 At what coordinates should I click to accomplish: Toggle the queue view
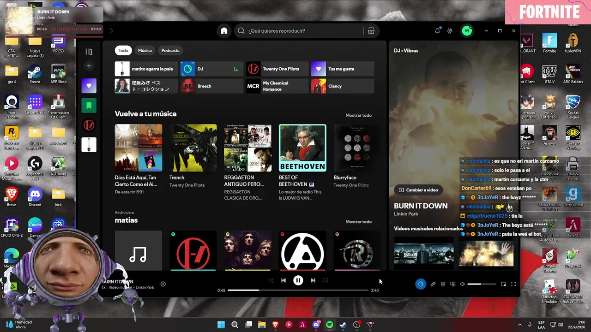[x=443, y=284]
